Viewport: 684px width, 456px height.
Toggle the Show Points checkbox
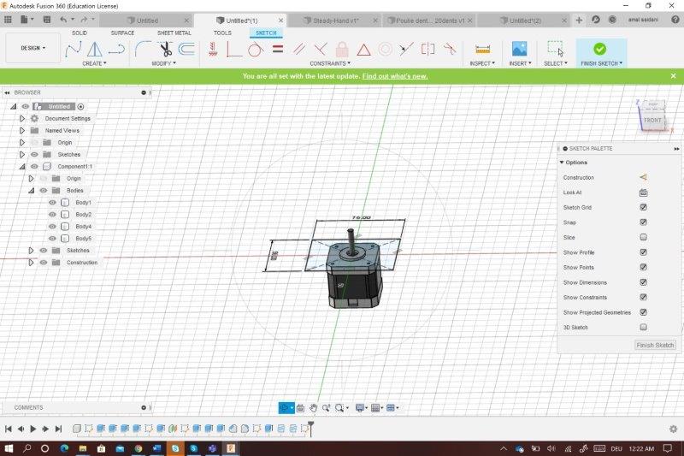[644, 267]
